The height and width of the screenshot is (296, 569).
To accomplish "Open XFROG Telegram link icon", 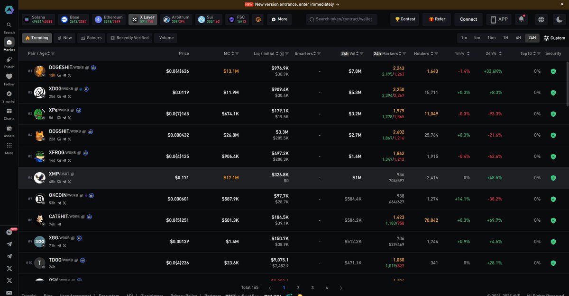I will [x=64, y=160].
